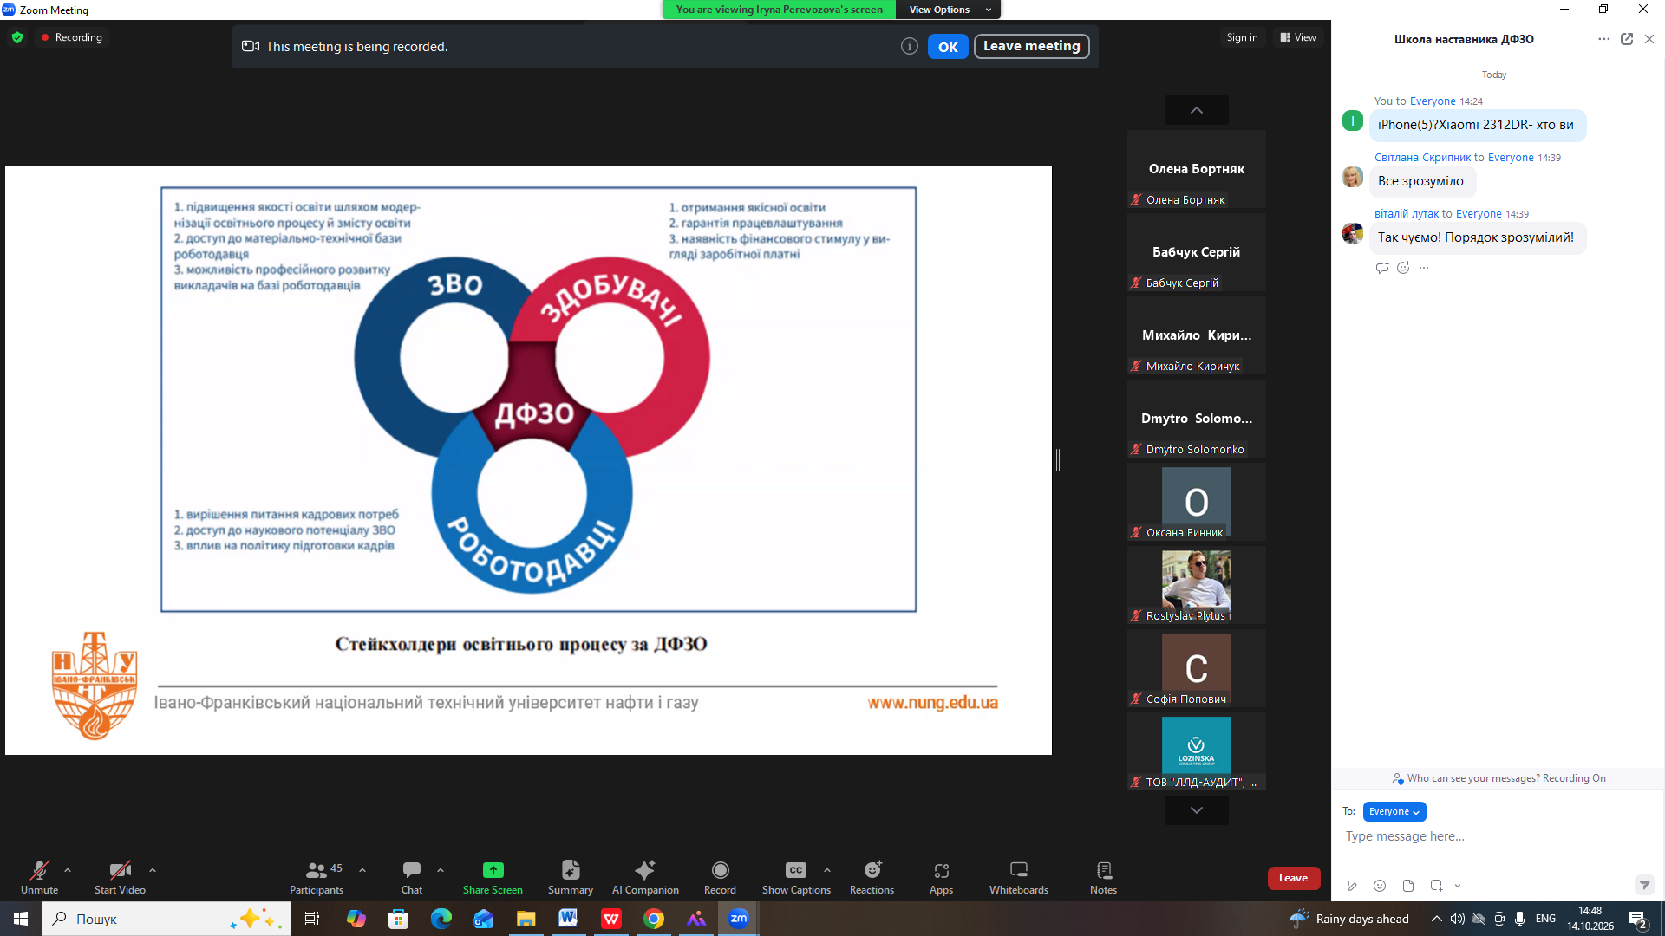Open Google Chrome from taskbar

[654, 919]
